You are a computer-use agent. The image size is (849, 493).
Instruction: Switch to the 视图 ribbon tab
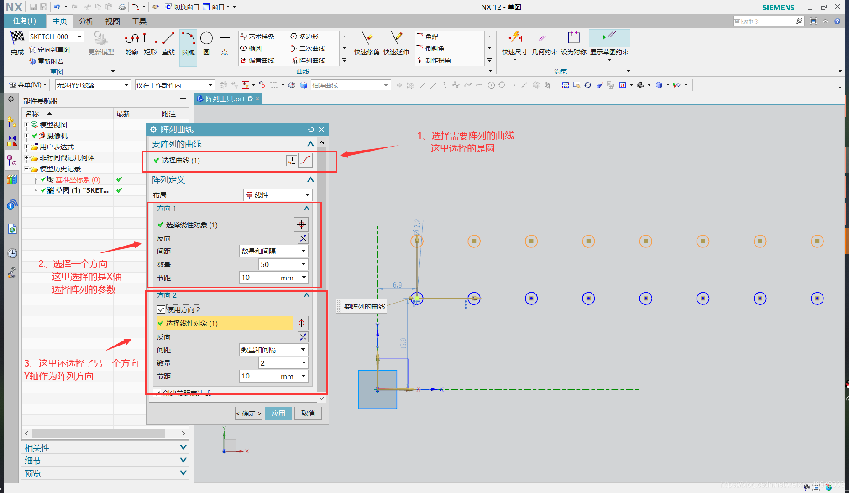112,21
